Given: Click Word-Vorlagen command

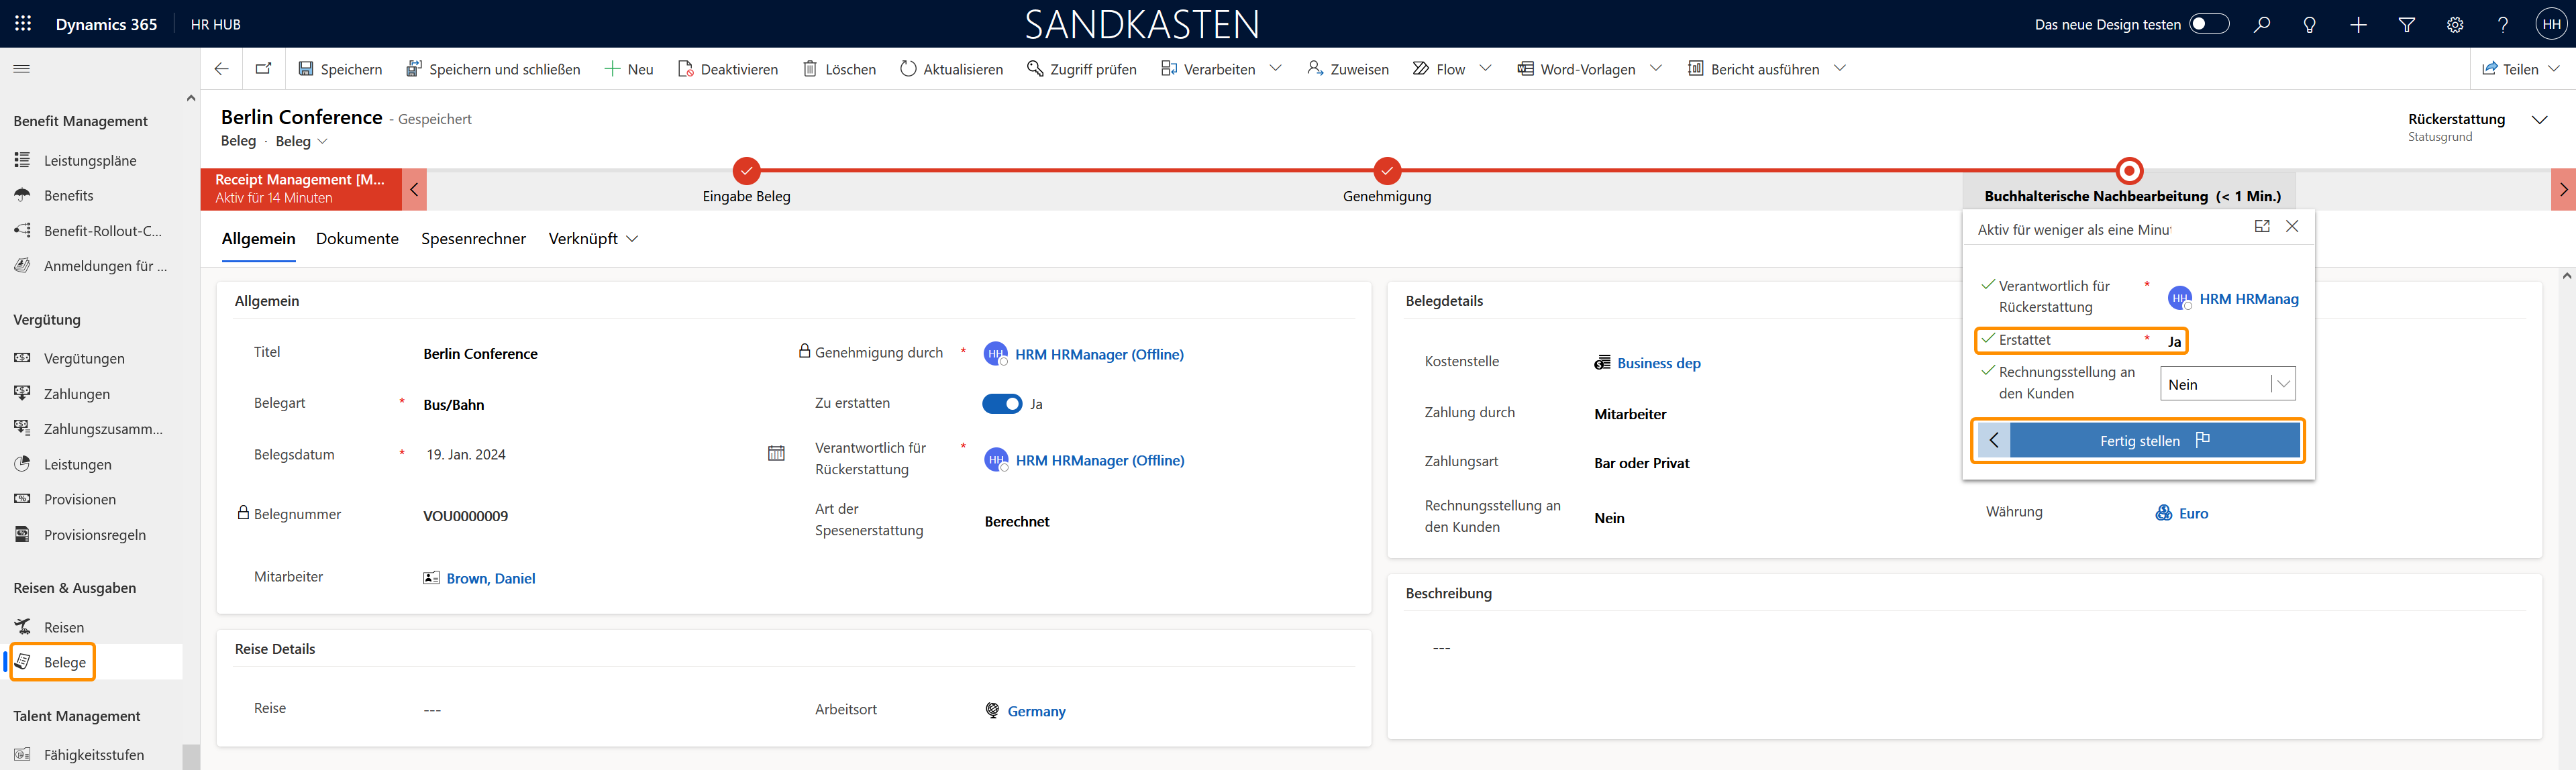Looking at the screenshot, I should pyautogui.click(x=1576, y=69).
